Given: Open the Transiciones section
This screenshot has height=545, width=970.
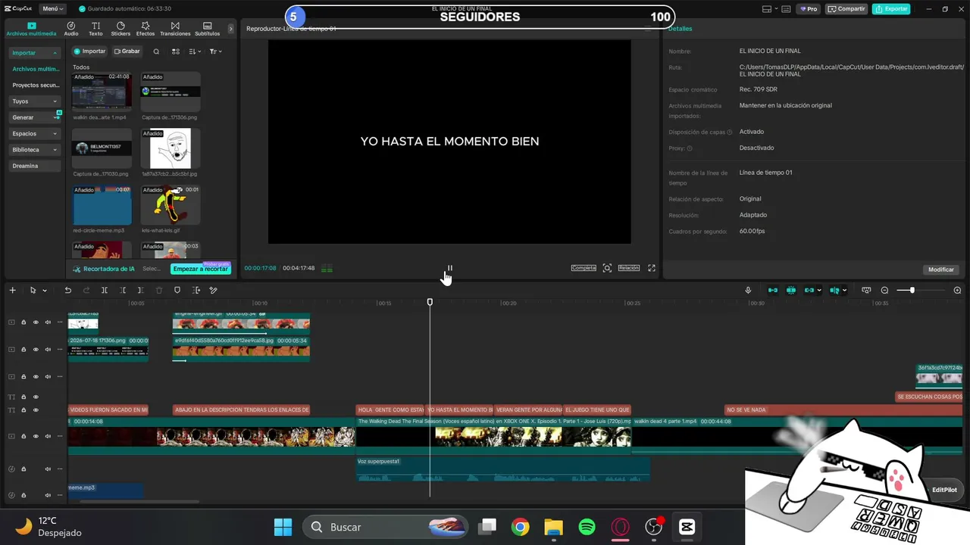Looking at the screenshot, I should click(x=175, y=29).
